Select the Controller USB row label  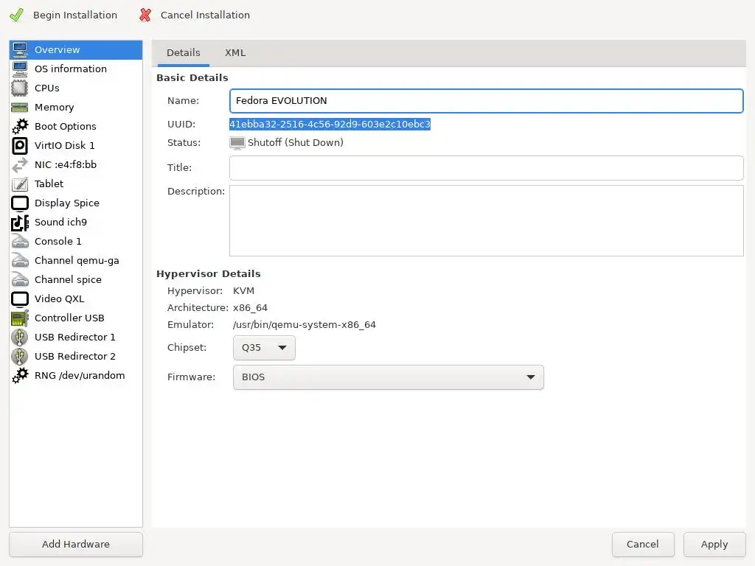tap(69, 318)
